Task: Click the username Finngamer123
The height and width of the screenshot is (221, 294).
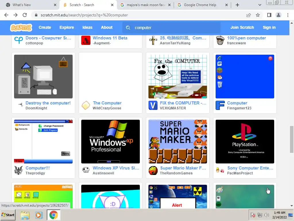Action: point(239,108)
